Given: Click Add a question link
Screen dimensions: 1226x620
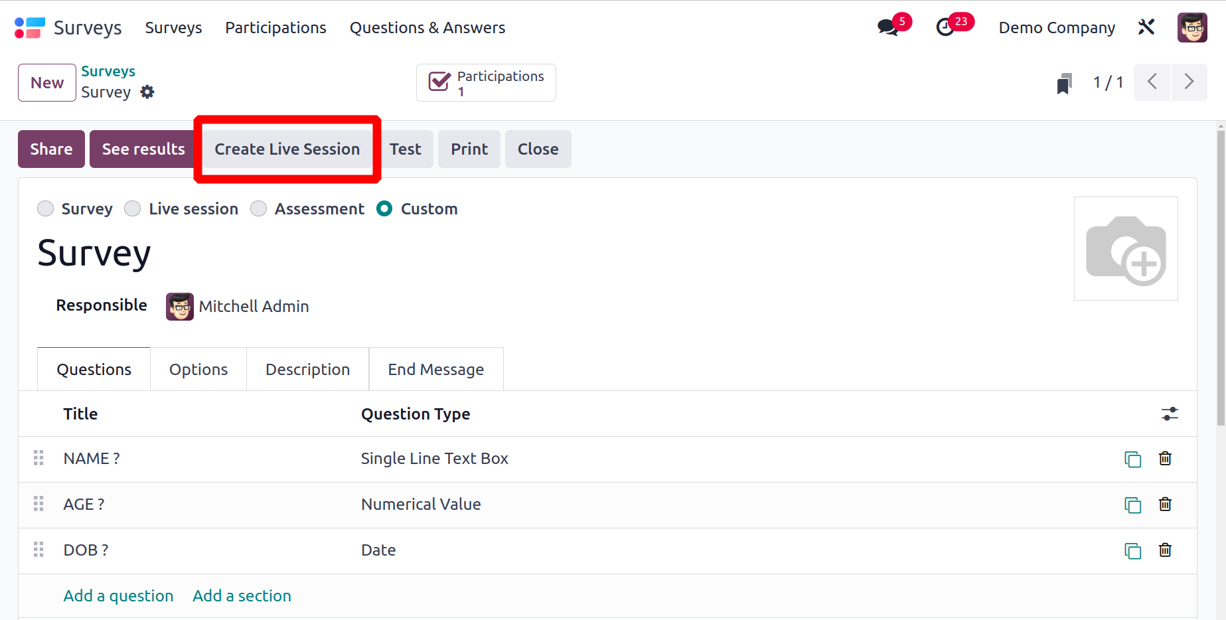Looking at the screenshot, I should tap(118, 595).
